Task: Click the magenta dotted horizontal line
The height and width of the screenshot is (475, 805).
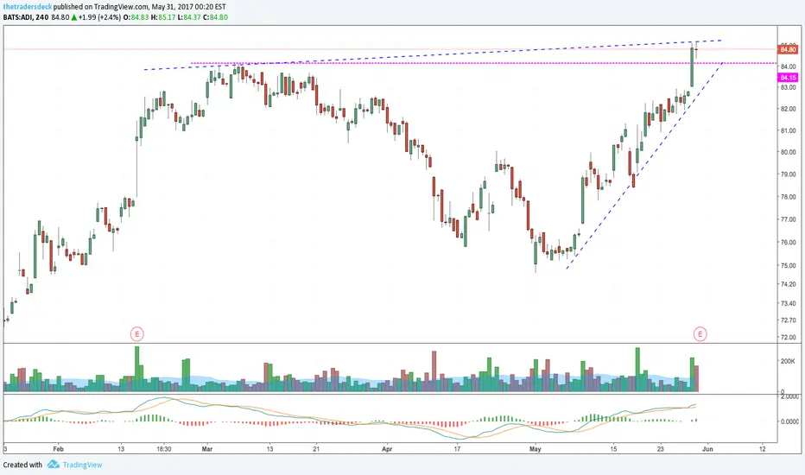Action: pos(483,63)
